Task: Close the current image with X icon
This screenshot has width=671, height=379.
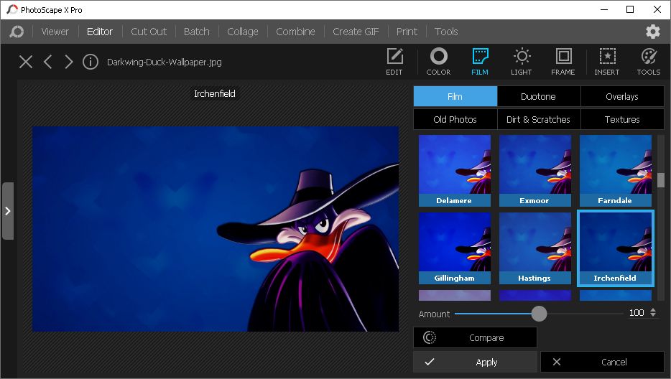Action: (26, 62)
